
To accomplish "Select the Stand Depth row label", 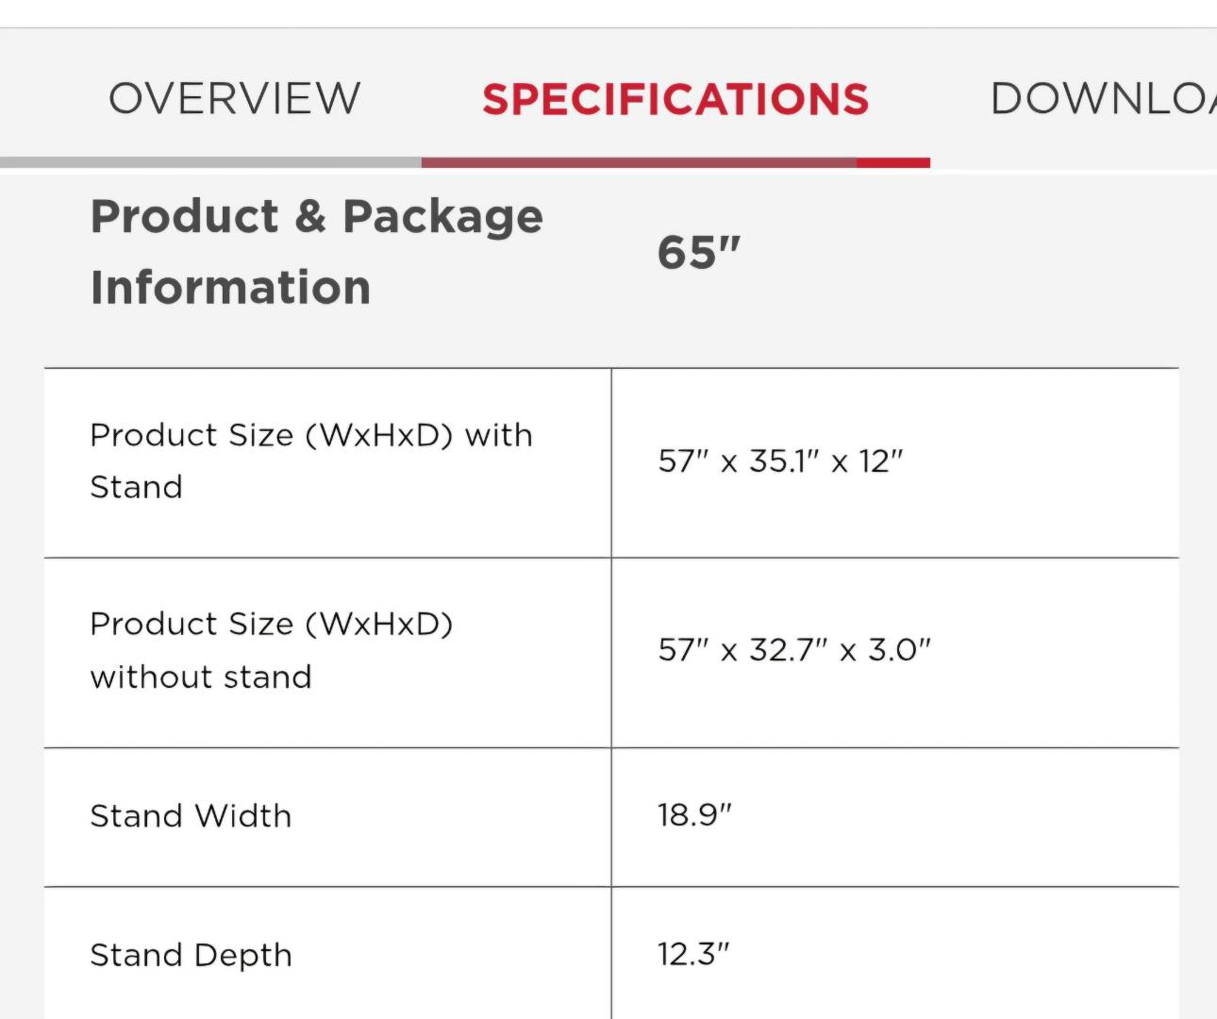I will (191, 955).
